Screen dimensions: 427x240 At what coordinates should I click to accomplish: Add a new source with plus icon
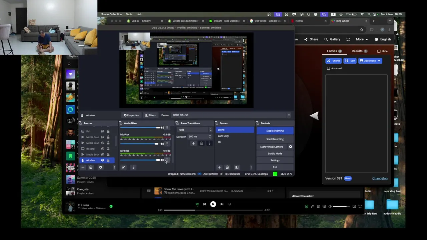[83, 167]
